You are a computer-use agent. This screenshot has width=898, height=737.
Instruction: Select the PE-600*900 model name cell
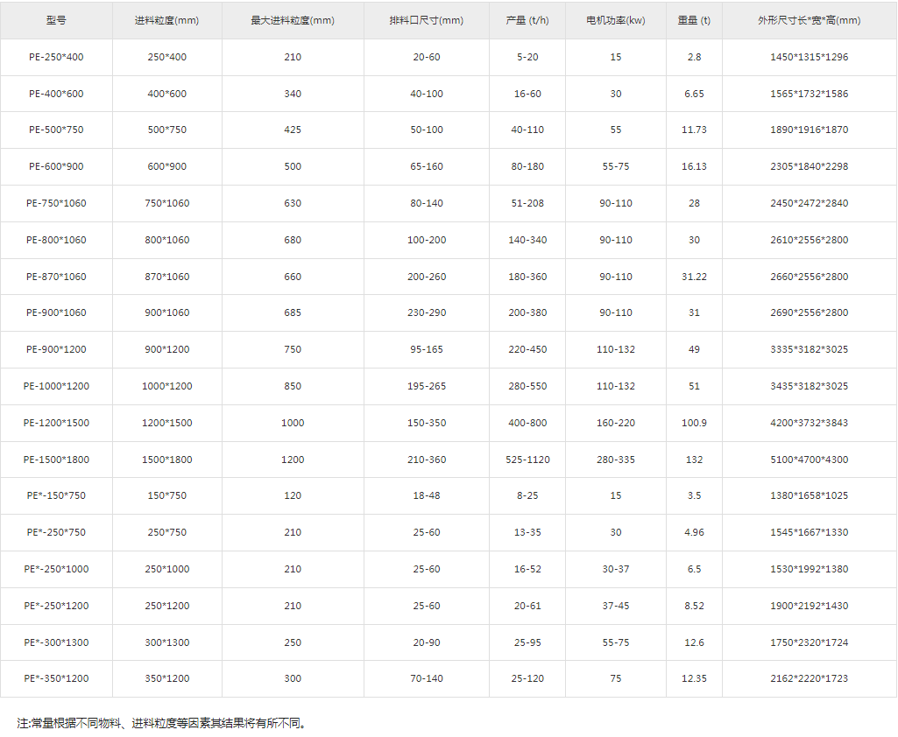coord(56,166)
